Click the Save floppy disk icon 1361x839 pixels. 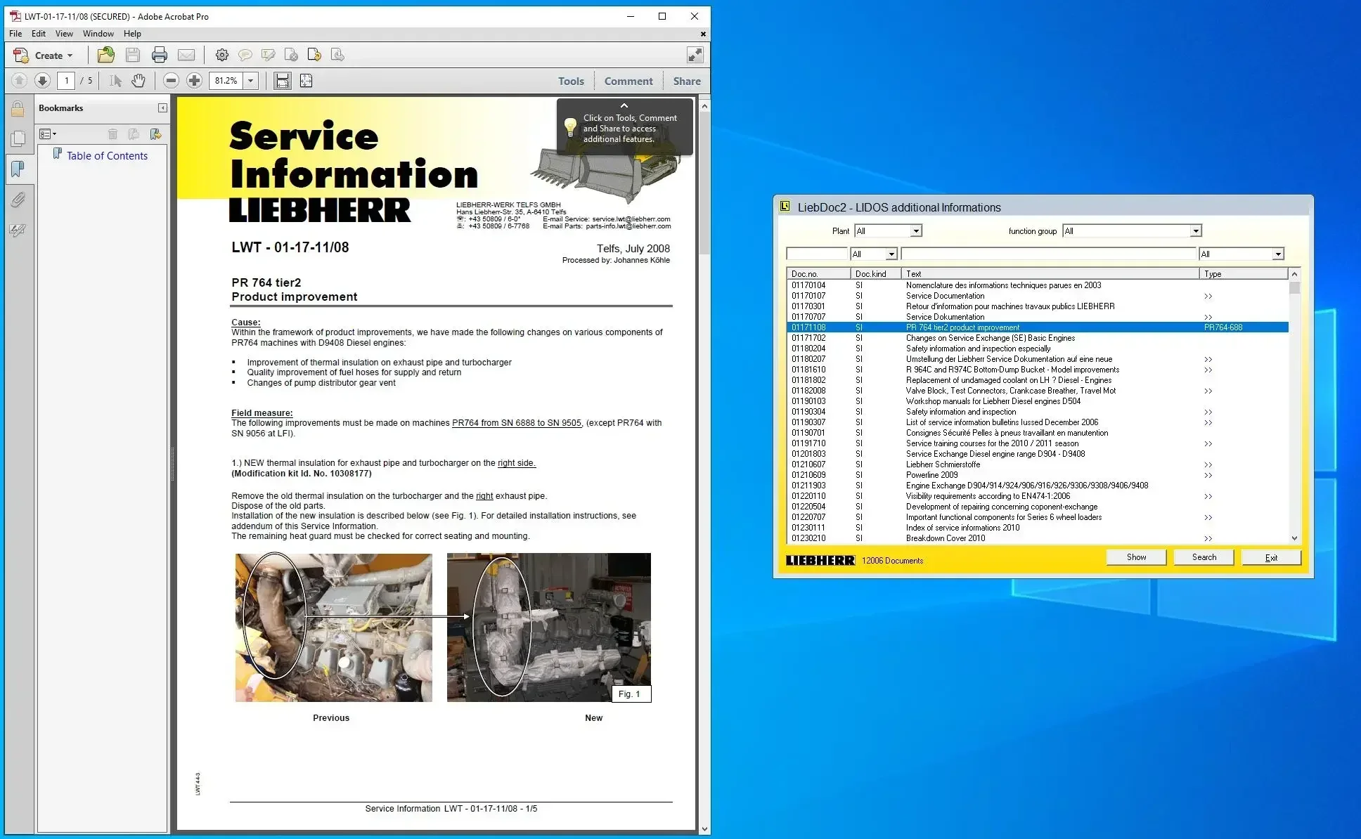pos(133,55)
